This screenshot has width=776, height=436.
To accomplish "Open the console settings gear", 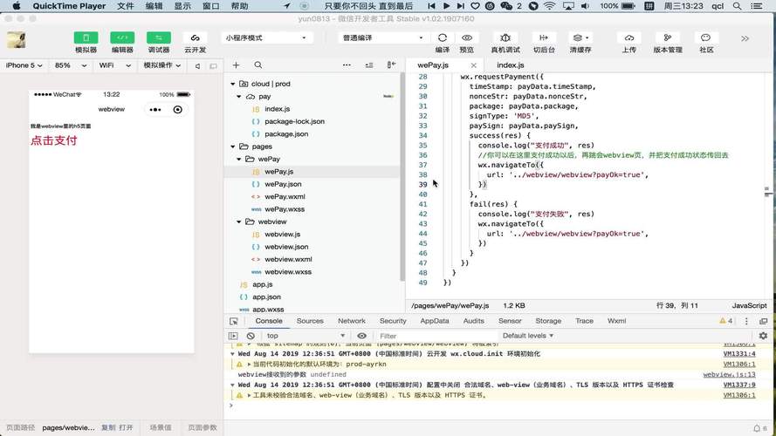I will [x=763, y=336].
